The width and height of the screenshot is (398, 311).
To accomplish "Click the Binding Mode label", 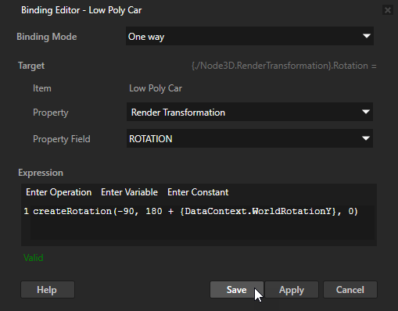I will [x=47, y=37].
